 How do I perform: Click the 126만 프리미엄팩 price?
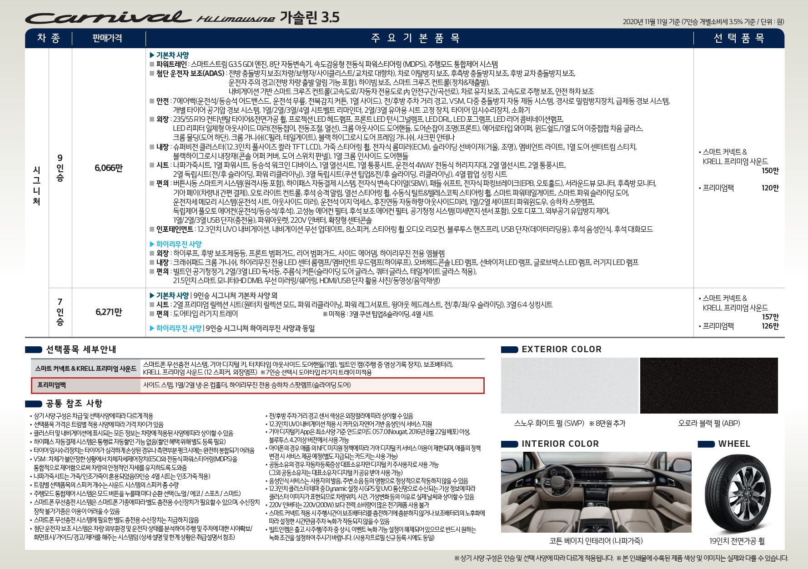pos(770,326)
